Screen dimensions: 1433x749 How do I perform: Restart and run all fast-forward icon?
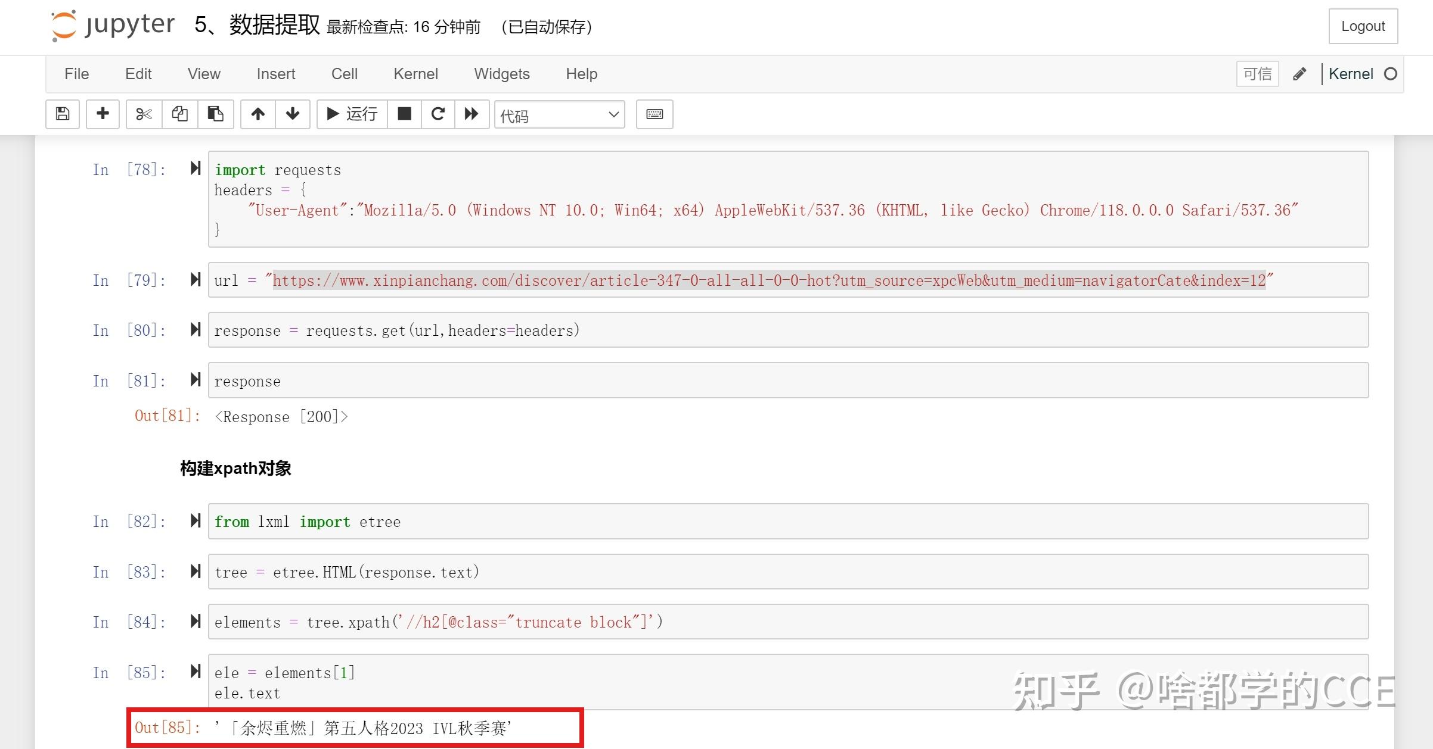point(472,114)
